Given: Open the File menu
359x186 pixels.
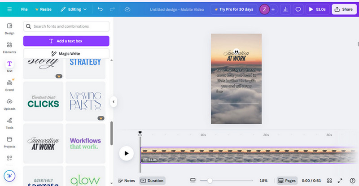Looking at the screenshot, I should pyautogui.click(x=24, y=9).
